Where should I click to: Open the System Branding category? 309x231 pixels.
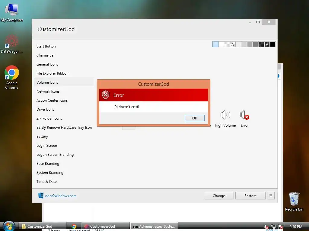coord(50,173)
